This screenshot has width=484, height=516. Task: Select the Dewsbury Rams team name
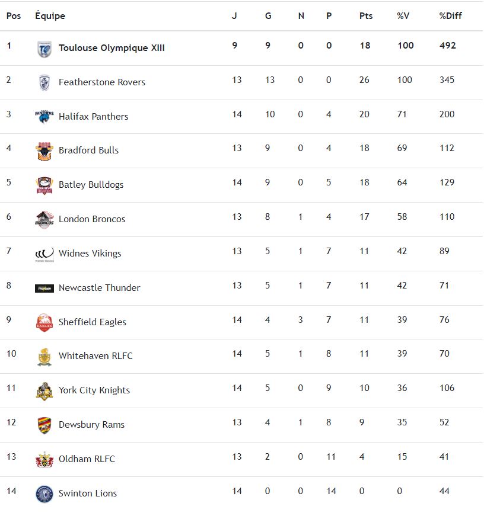pyautogui.click(x=91, y=425)
